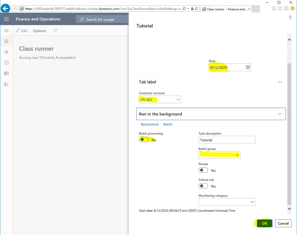
Task: Toggle the Critical Job switch
Action: [203, 186]
